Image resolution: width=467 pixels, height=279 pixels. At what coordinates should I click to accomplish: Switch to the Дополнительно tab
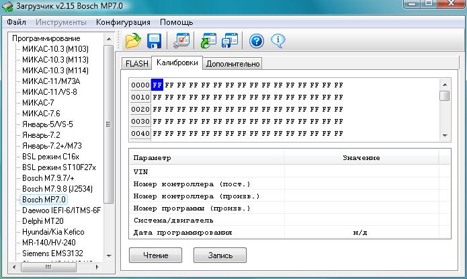pos(233,63)
